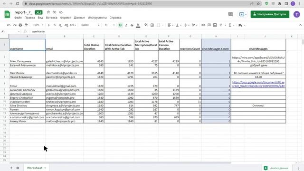Toggle strikethrough formatting button
This screenshot has width=304, height=171.
pos(132,25)
